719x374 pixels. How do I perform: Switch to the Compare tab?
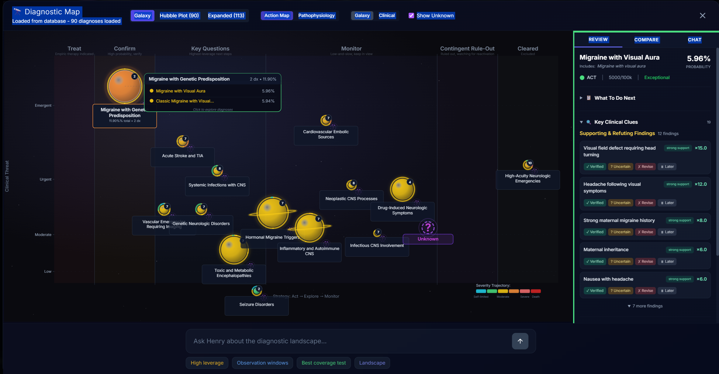click(x=646, y=40)
